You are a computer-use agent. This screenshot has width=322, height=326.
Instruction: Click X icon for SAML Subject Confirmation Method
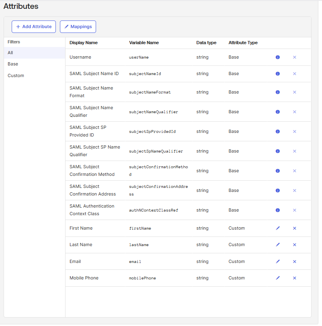tap(295, 171)
